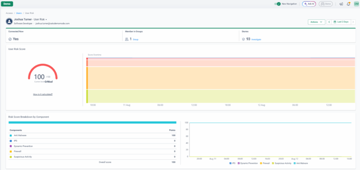This screenshot has width=360, height=170.
Task: Navigate to Access breadcrumb
Action: 9,13
